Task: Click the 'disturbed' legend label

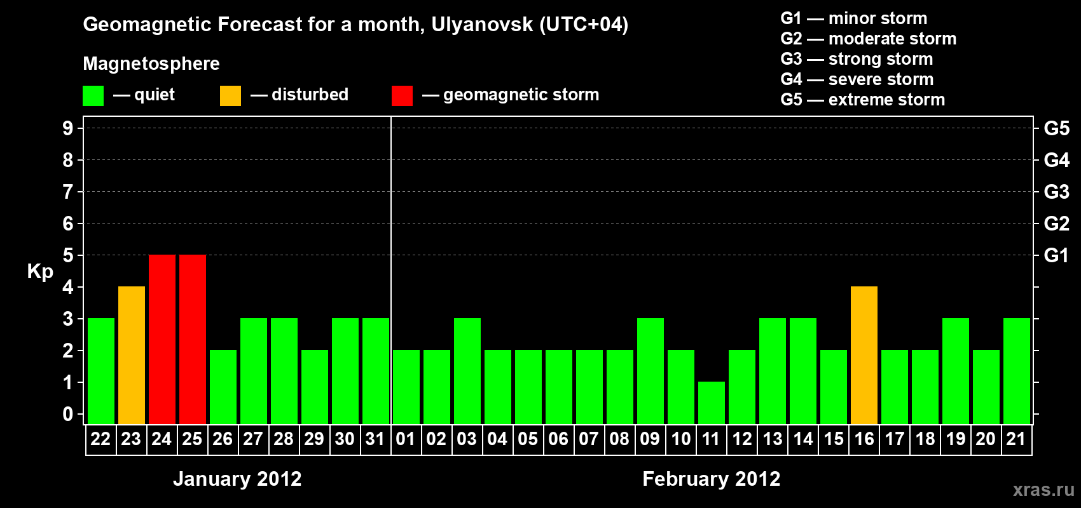Action: point(310,95)
